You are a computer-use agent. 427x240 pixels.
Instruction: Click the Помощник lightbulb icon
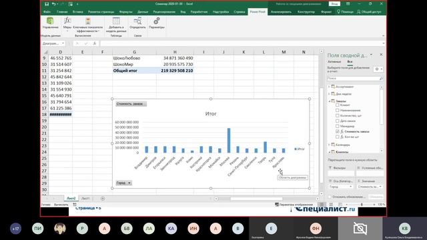338,12
